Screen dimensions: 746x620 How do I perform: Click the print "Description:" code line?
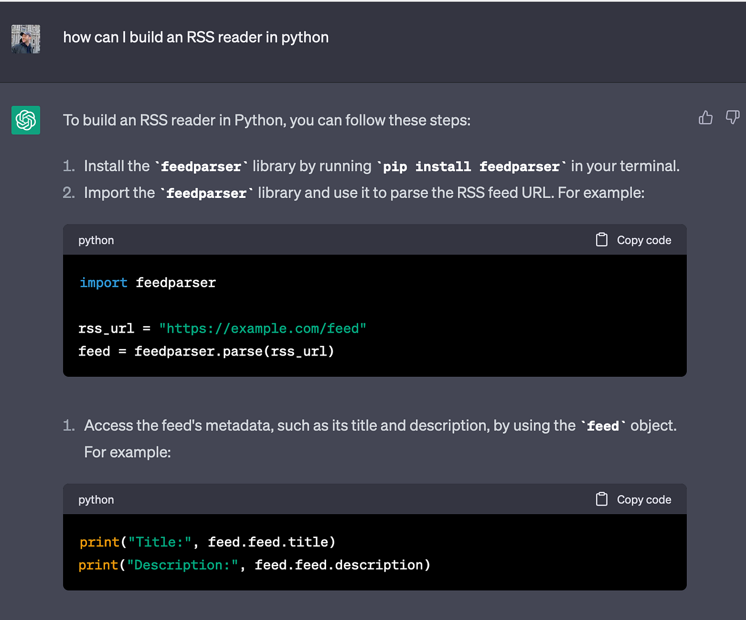(x=254, y=565)
